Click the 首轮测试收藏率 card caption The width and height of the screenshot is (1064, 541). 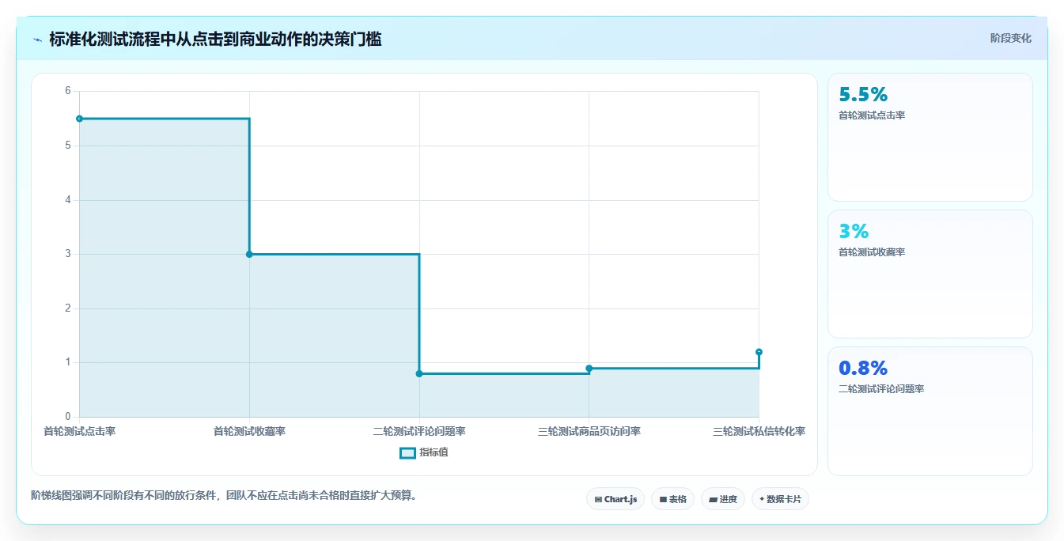click(x=872, y=252)
